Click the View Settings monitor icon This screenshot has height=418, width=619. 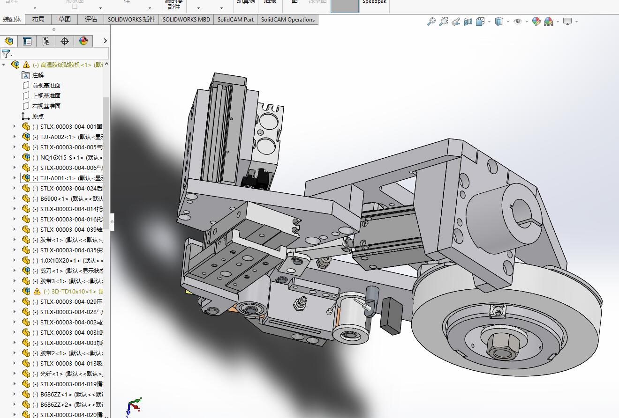pyautogui.click(x=567, y=22)
